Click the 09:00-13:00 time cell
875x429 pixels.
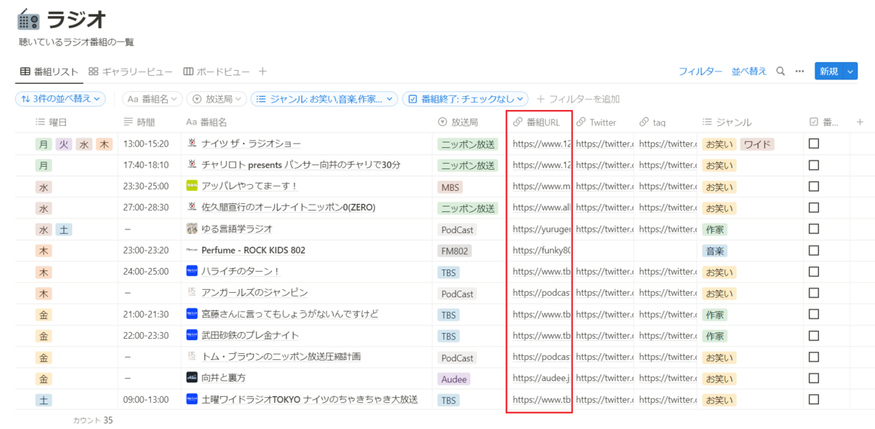pyautogui.click(x=146, y=400)
